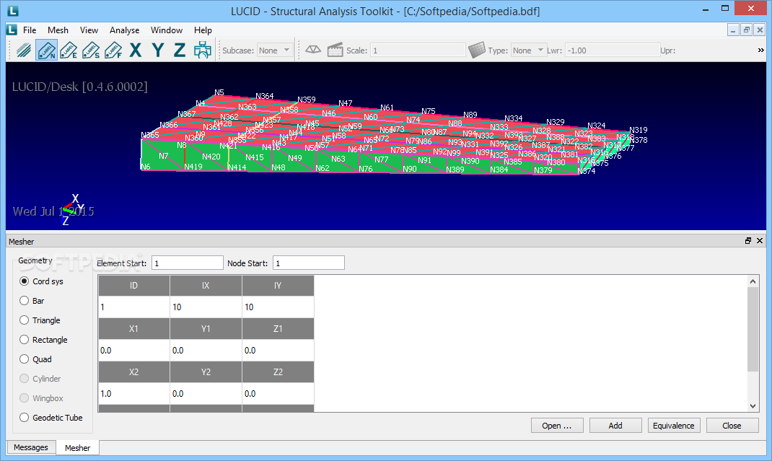The image size is (772, 461).
Task: Click the IX cell with value 10
Action: tap(206, 307)
